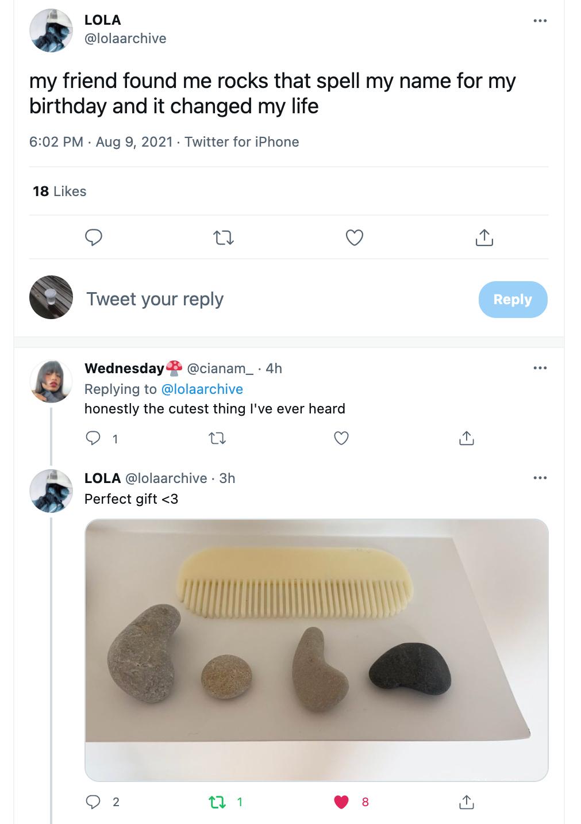This screenshot has width=581, height=824.
Task: Click the comment icon on Wednesday's reply
Action: (93, 439)
